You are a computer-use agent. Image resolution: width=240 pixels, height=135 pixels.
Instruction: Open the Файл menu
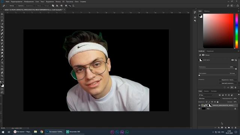coord(7,1)
